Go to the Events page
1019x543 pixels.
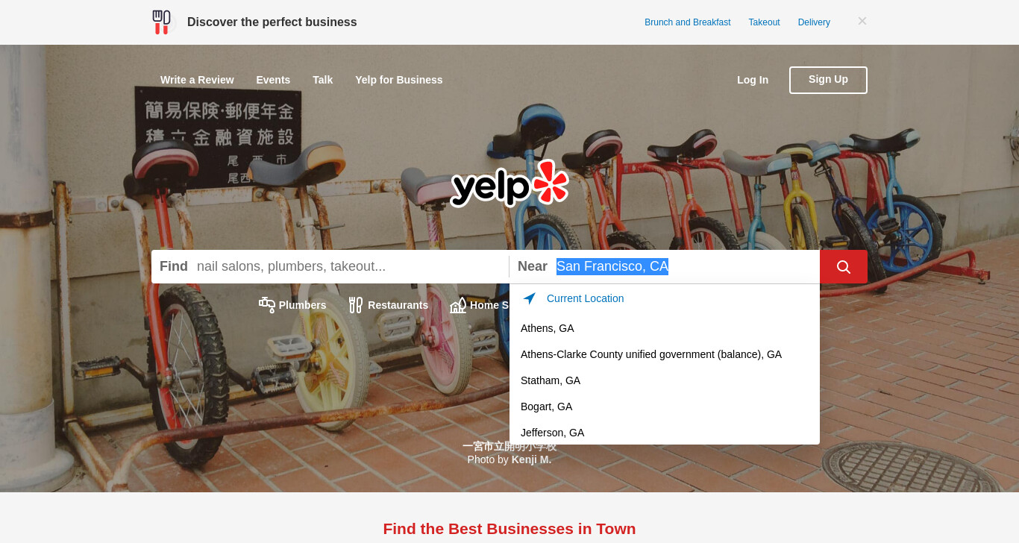(273, 80)
